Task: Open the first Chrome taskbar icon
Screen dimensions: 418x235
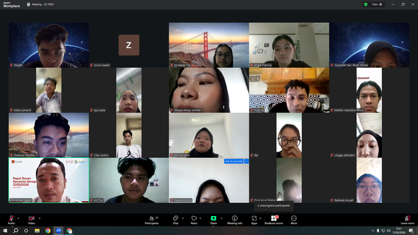Action: [x=48, y=230]
